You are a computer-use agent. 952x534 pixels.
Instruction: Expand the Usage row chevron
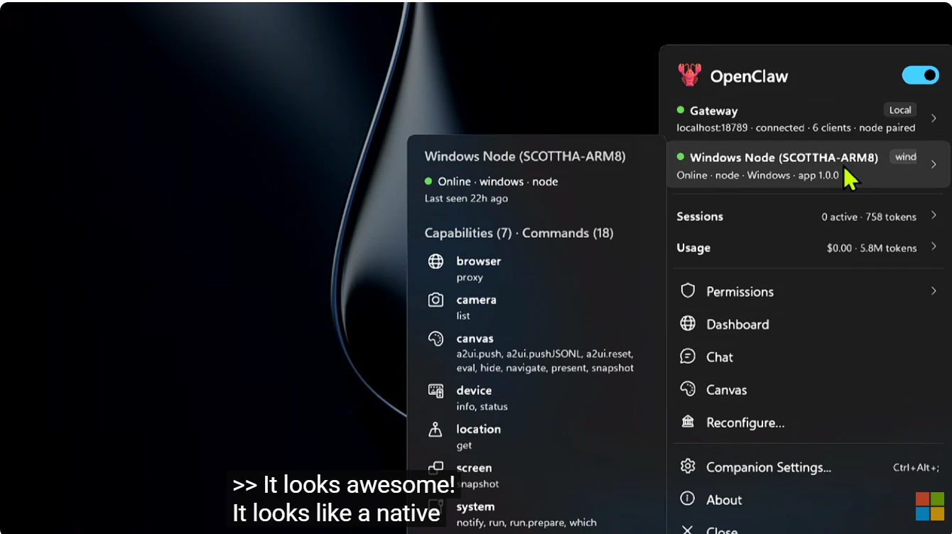tap(934, 246)
